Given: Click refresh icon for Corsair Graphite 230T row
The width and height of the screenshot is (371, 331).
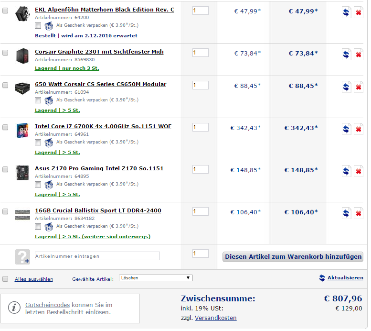Looking at the screenshot, I should tap(346, 55).
